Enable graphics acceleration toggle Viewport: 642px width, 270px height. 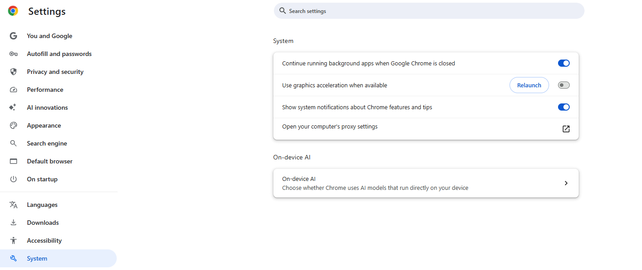564,85
